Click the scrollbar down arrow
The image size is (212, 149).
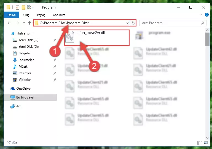click(207, 138)
